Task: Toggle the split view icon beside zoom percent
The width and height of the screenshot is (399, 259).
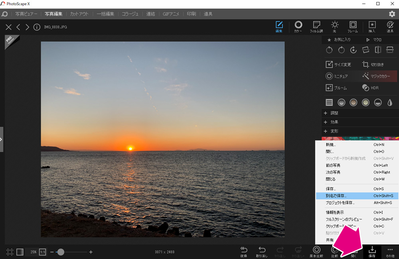Action: [20, 252]
